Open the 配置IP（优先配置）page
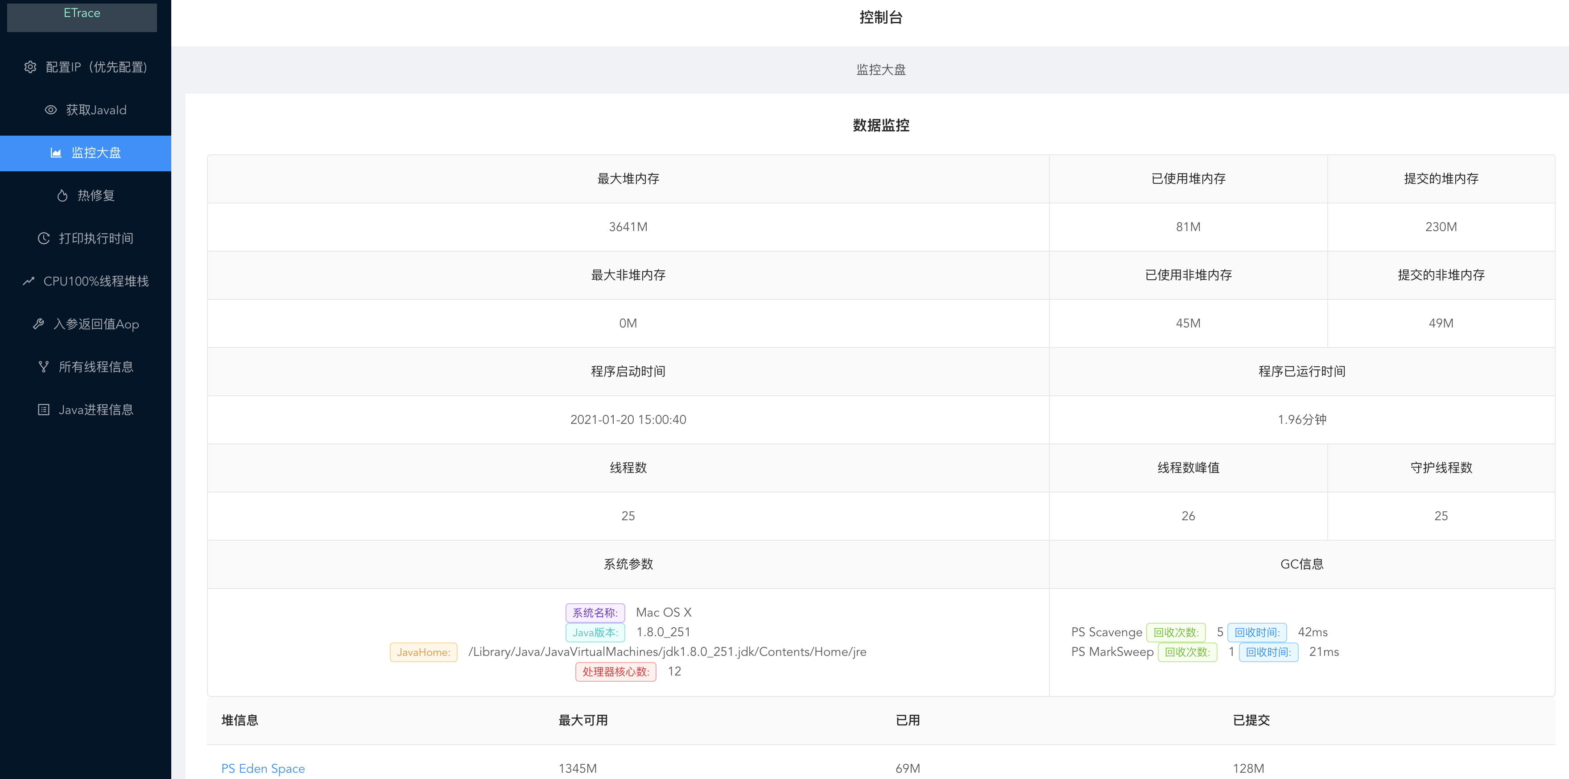The height and width of the screenshot is (779, 1569). (95, 67)
